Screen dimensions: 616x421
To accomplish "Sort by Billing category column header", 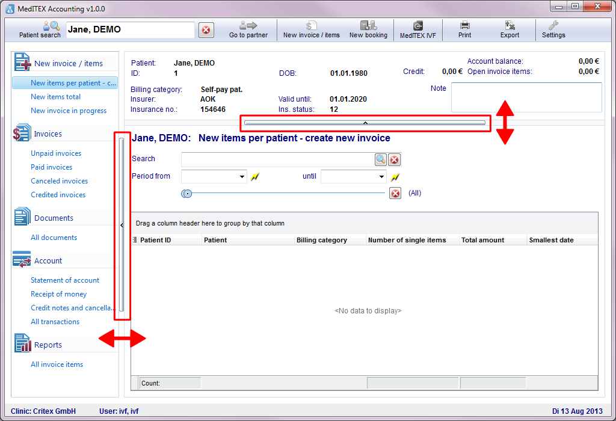I will tap(330, 240).
